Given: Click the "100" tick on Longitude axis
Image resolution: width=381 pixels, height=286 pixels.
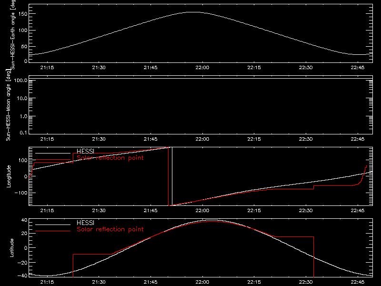Looking at the screenshot, I should [x=23, y=160].
